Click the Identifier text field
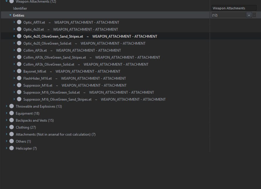Image resolution: width=261 pixels, height=189 pixels. click(x=234, y=8)
